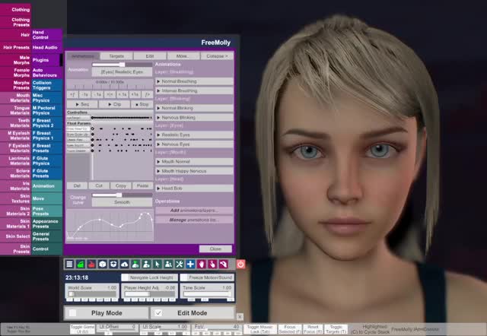This screenshot has width=487, height=336.
Task: Click the two people select atom icon
Action: click(x=168, y=265)
